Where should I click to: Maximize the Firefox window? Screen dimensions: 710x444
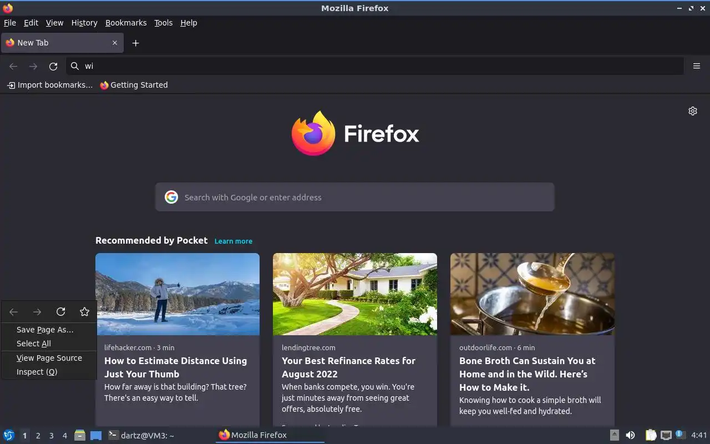[x=691, y=8]
